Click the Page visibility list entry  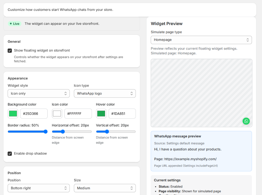click(x=190, y=191)
